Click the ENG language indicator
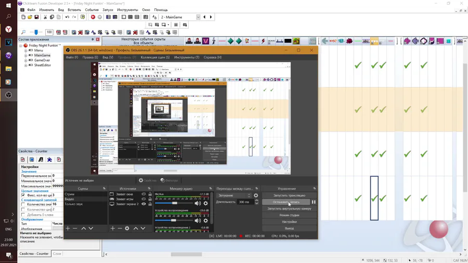Viewport: 468px width, 263px height. 8,229
